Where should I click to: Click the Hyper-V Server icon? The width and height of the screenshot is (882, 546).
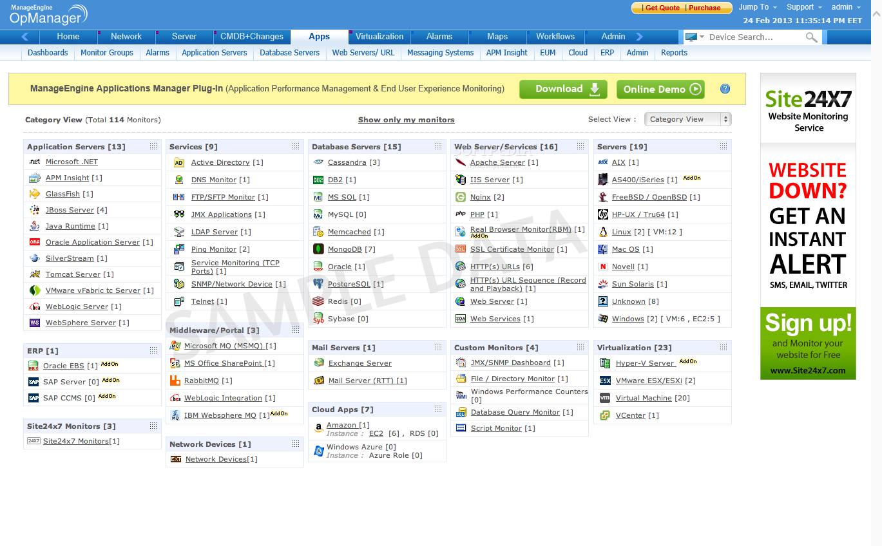(x=605, y=363)
